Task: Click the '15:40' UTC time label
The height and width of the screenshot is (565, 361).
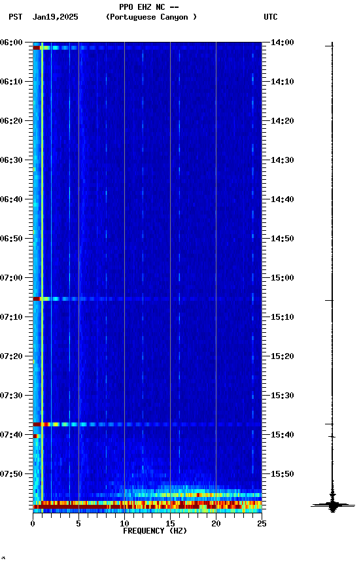Action: click(283, 436)
